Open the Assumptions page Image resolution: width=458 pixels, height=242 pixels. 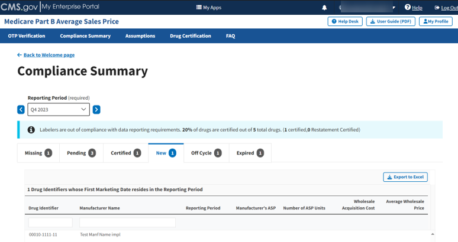click(x=140, y=36)
